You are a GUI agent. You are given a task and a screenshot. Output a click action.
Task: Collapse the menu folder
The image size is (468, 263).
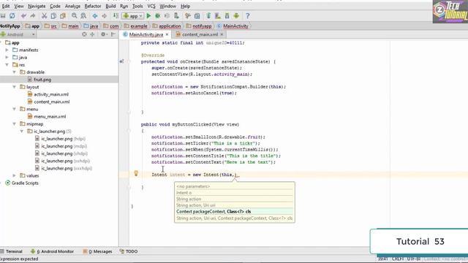(x=14, y=109)
